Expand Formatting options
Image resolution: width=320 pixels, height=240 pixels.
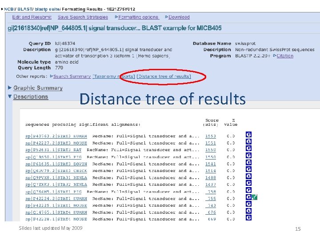coord(138,17)
